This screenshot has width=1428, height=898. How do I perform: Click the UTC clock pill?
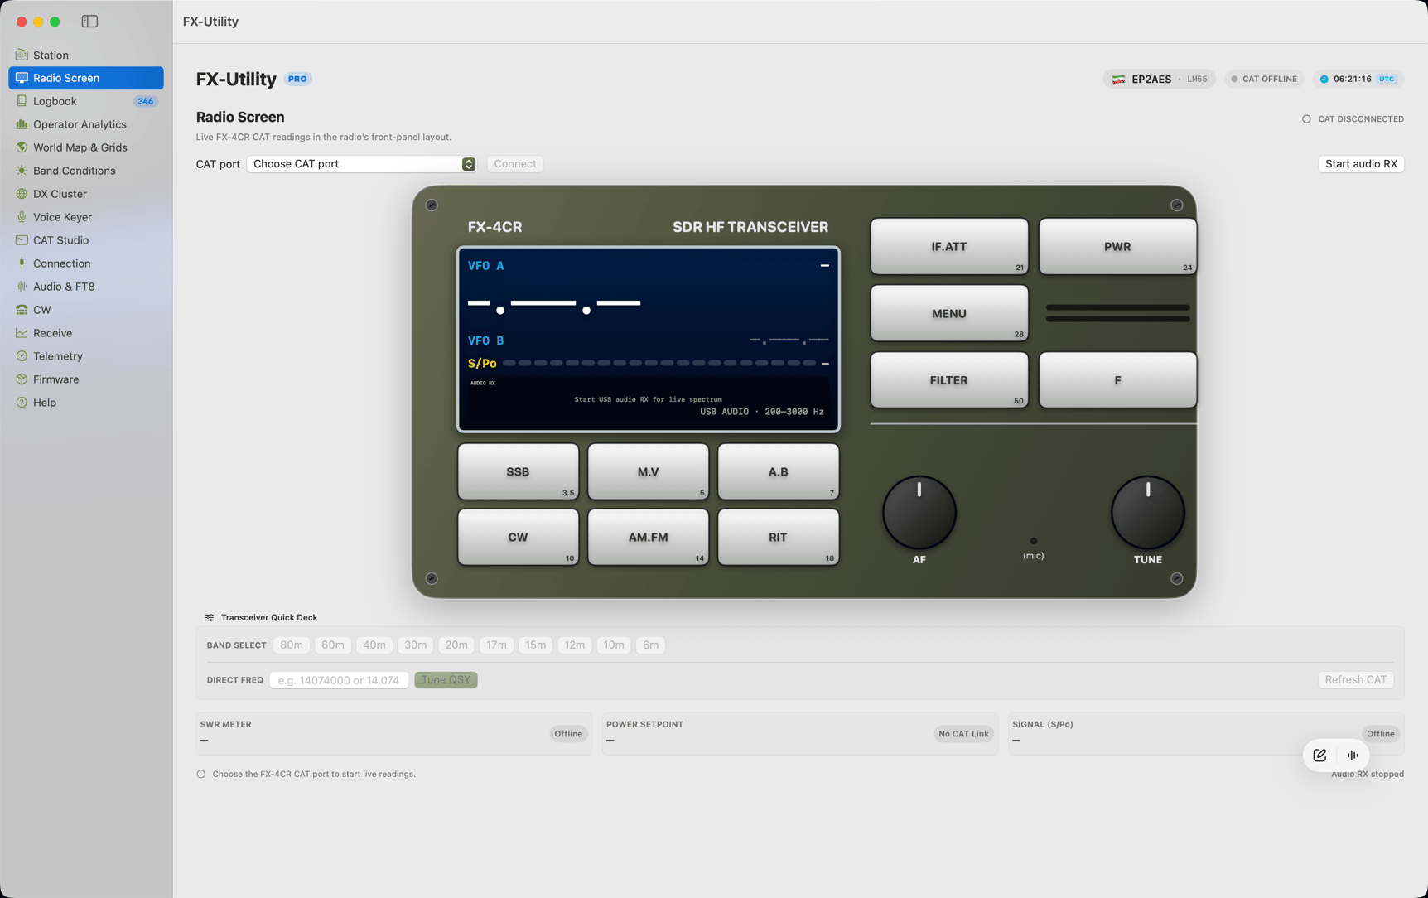1358,80
